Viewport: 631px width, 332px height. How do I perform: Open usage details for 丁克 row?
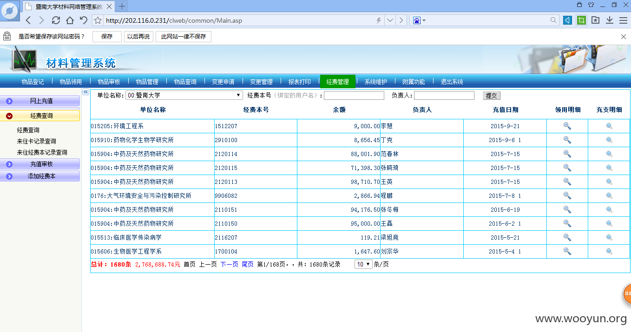coord(567,140)
